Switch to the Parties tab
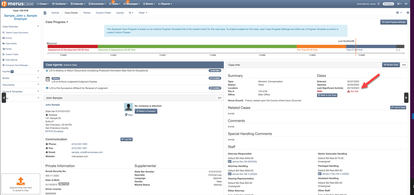 coord(87,13)
